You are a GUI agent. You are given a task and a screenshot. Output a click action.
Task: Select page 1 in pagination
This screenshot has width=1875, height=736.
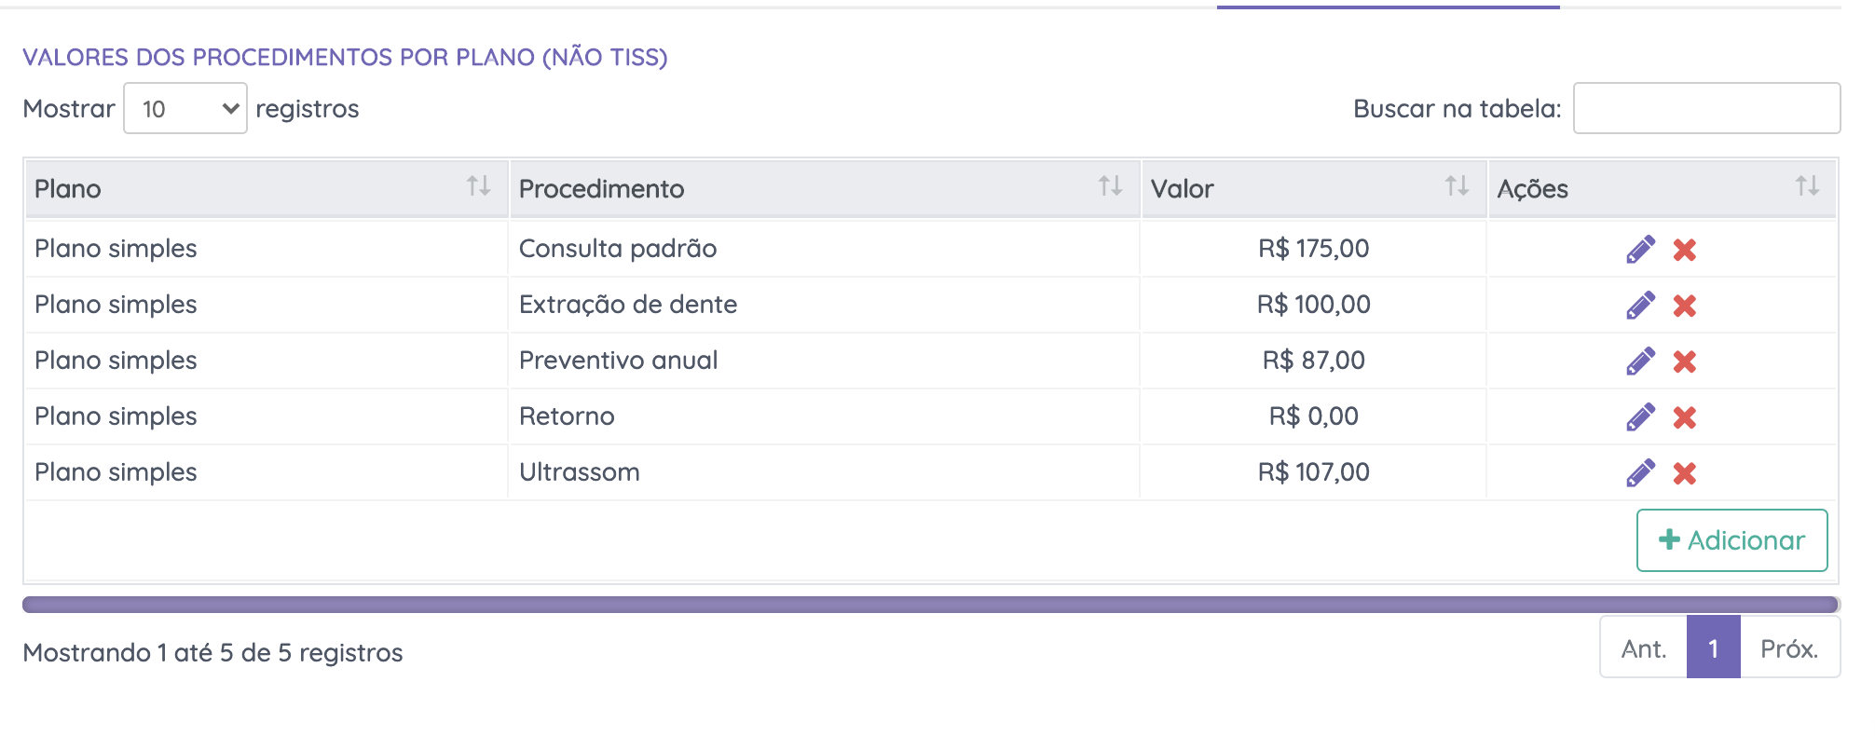click(x=1713, y=648)
